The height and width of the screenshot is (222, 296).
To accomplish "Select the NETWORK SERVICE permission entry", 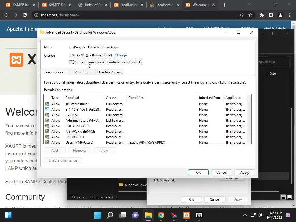I will [x=145, y=132].
